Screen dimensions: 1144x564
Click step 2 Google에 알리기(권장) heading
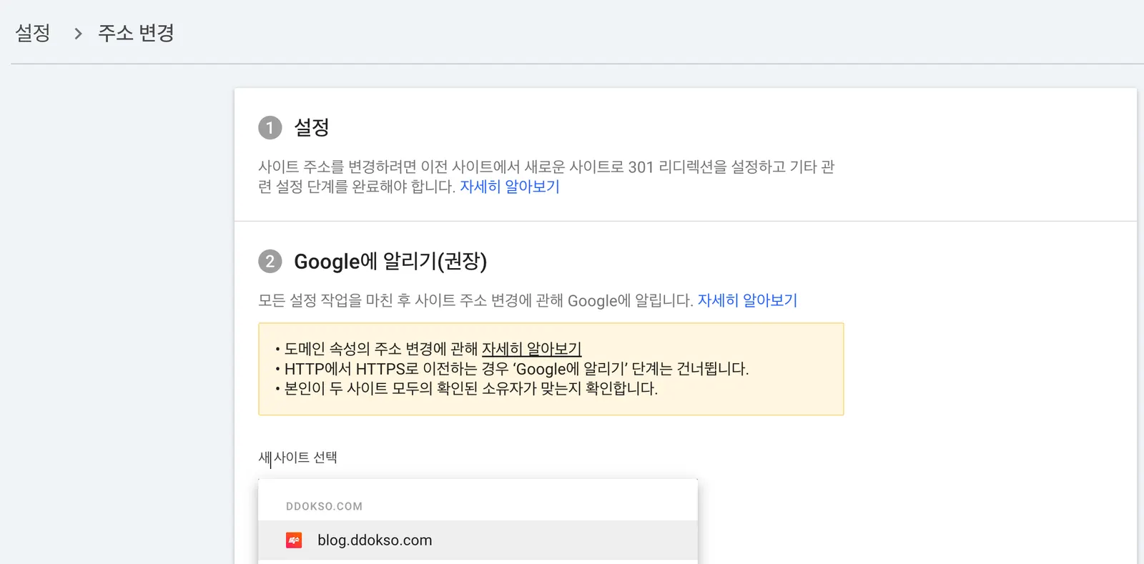(x=390, y=261)
